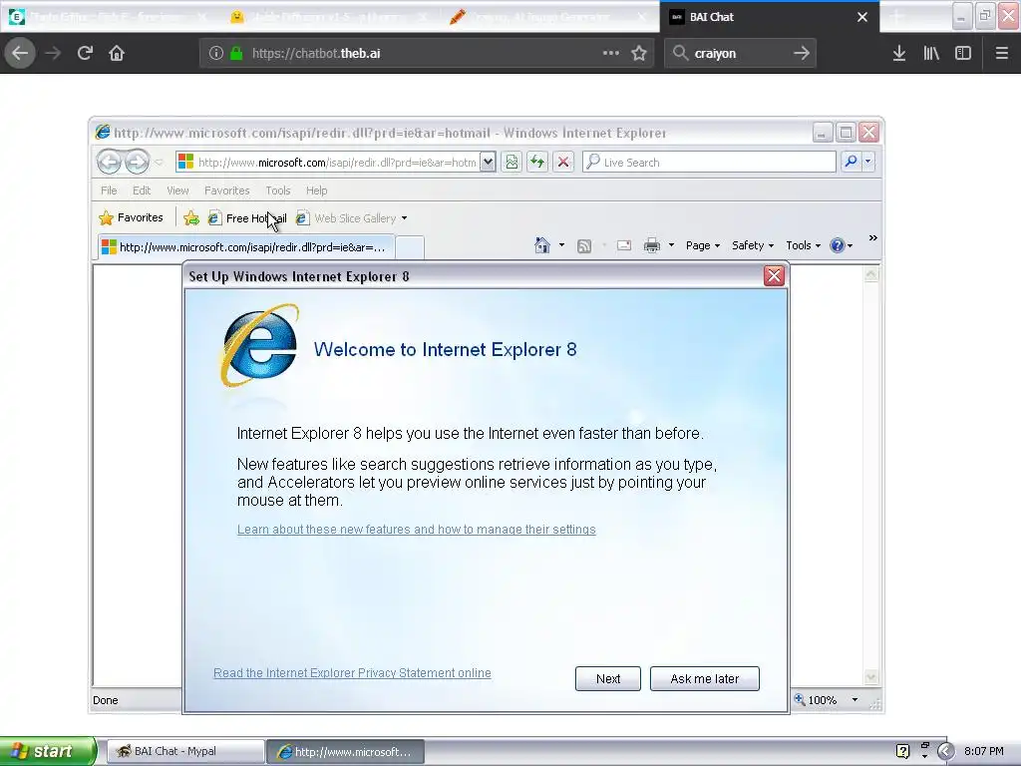The image size is (1021, 766).
Task: Click the craiyon search box
Action: (x=740, y=54)
